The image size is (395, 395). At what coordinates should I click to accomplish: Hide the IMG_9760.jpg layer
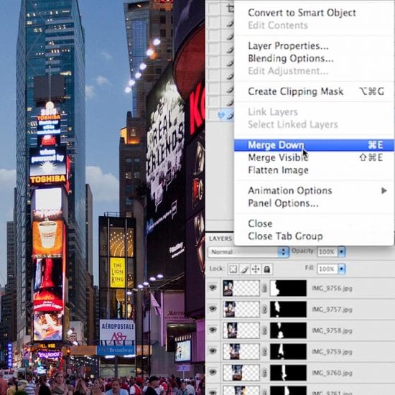(x=213, y=372)
